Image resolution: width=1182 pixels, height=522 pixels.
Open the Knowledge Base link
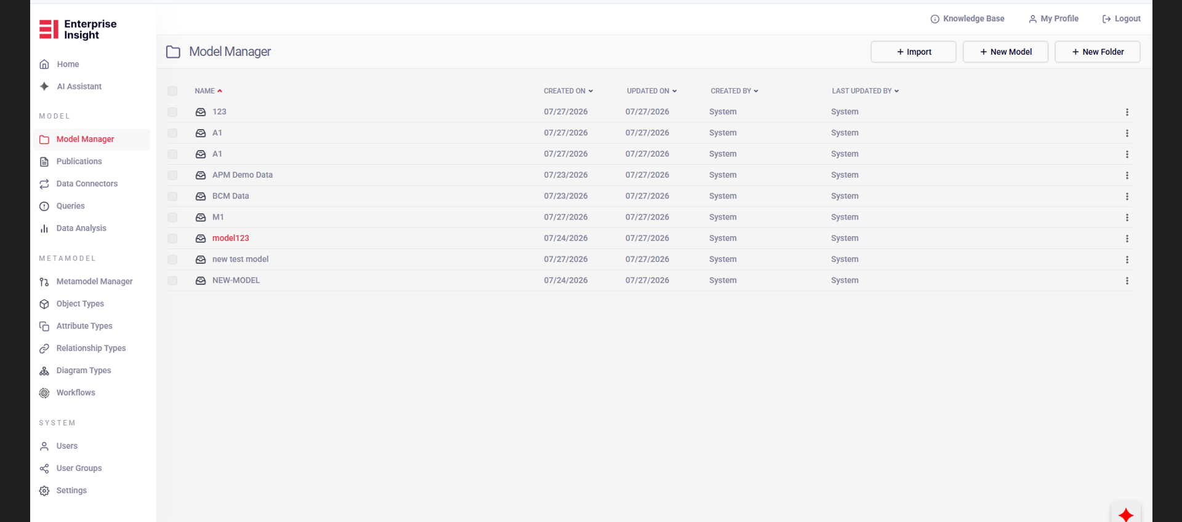click(967, 19)
